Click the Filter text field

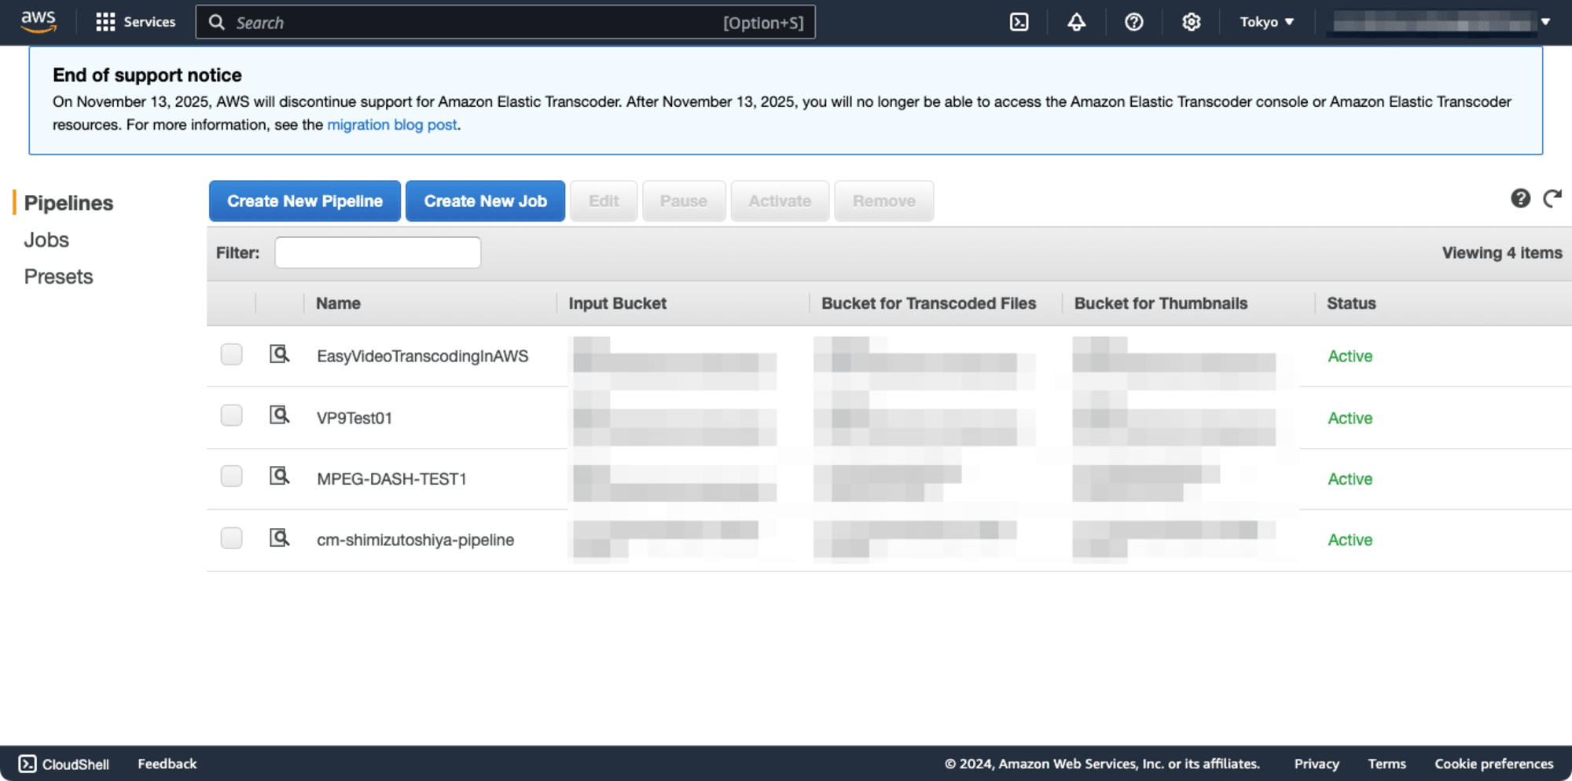pyautogui.click(x=378, y=252)
